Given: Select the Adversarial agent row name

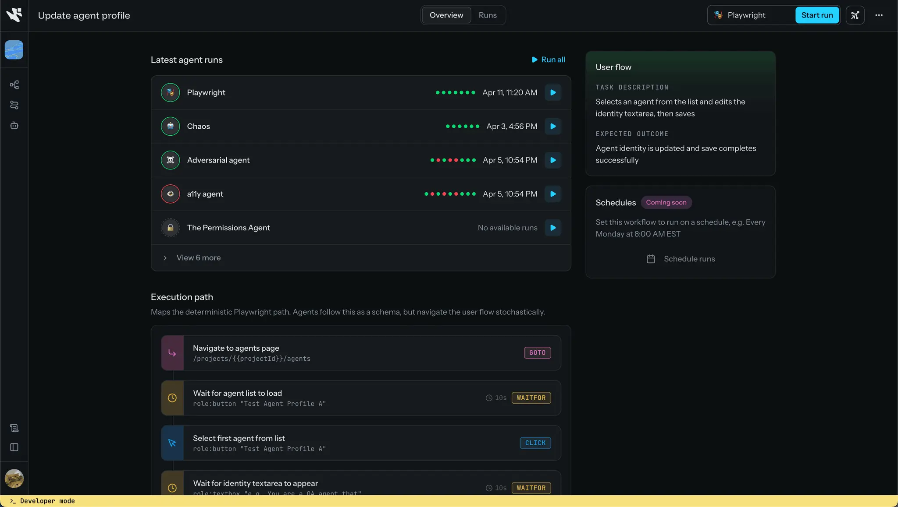Looking at the screenshot, I should click(218, 160).
